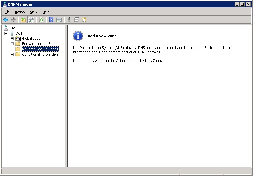Image resolution: width=253 pixels, height=176 pixels.
Task: Click the Forward Lookup Zones folder icon
Action: pos(18,44)
